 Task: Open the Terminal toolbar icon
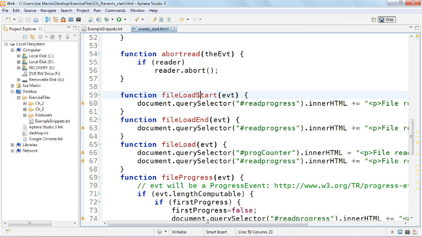[x=78, y=20]
